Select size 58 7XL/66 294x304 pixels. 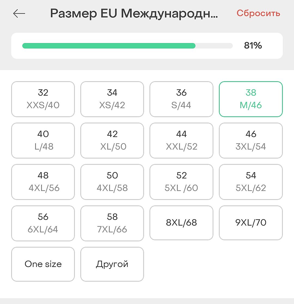click(x=112, y=223)
